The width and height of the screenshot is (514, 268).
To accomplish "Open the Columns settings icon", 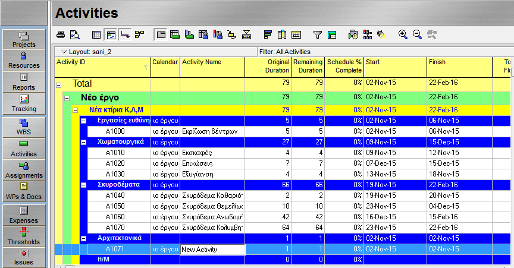I will (282, 34).
